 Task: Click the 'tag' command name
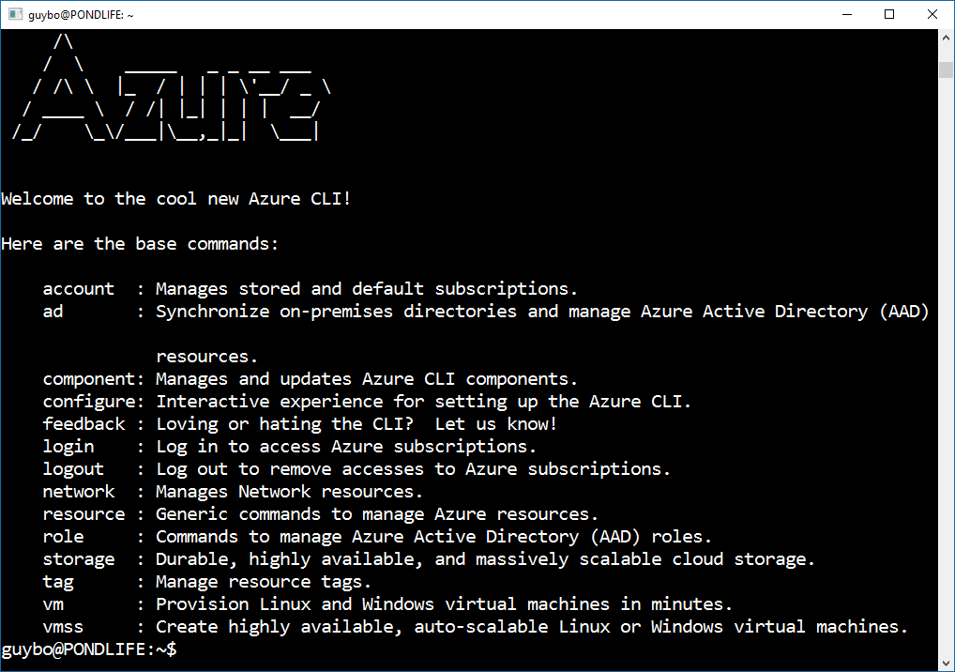pyautogui.click(x=58, y=582)
